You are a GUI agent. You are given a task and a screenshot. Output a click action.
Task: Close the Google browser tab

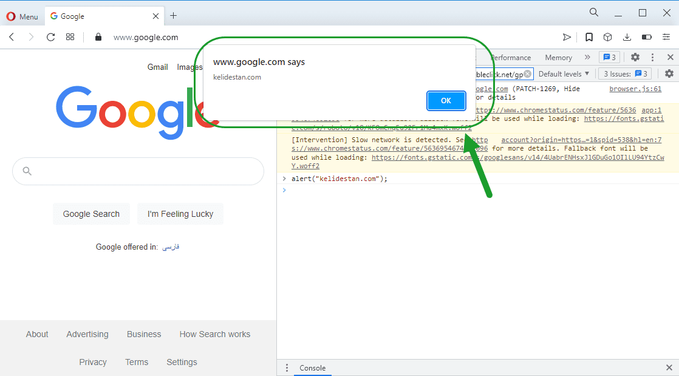point(155,16)
